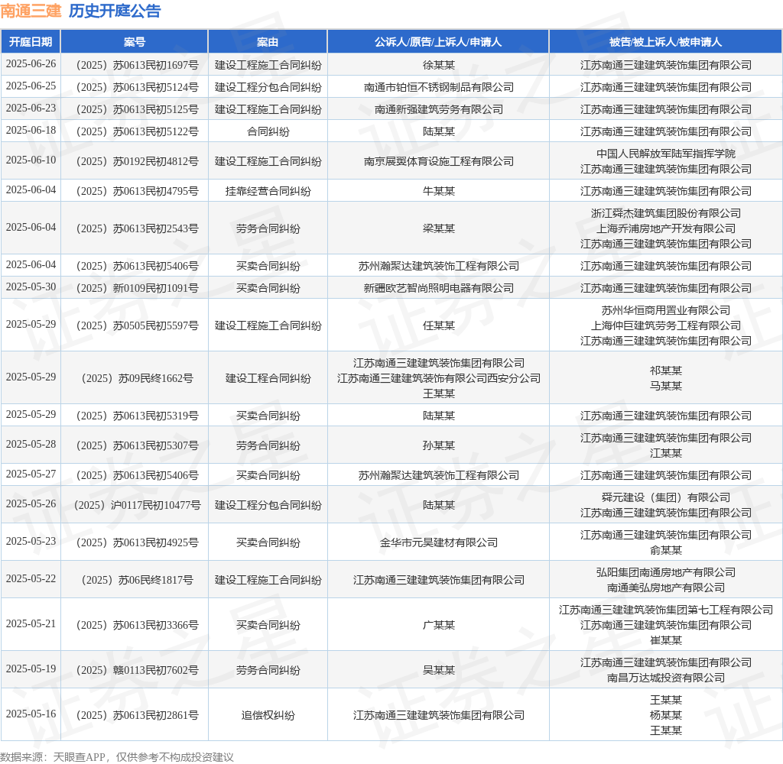
Task: Select case number 沪0117民初10477号
Action: click(138, 506)
